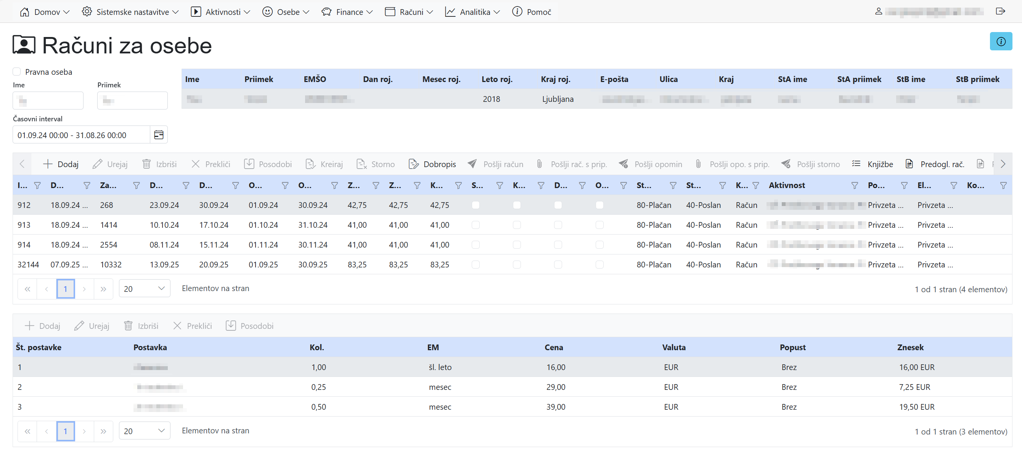Enable the Pravna oseba checkbox

point(17,71)
